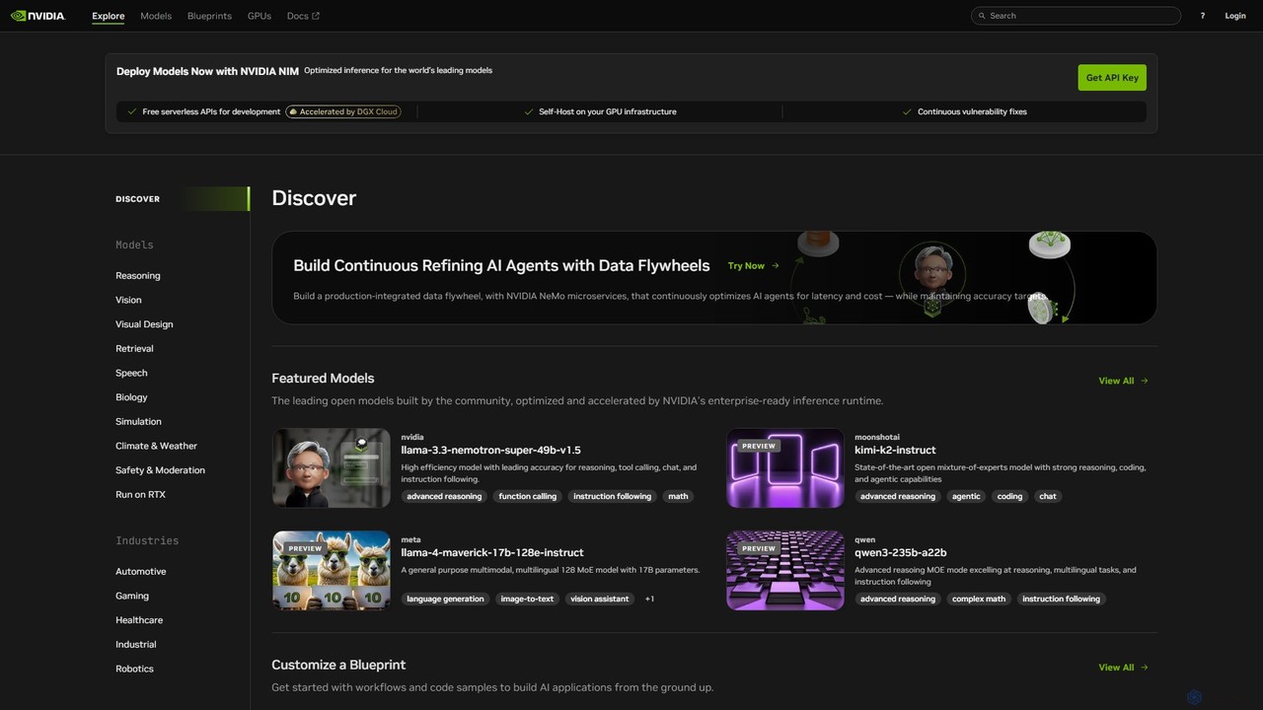The width and height of the screenshot is (1263, 710).
Task: Focus the Search input field
Action: pyautogui.click(x=1076, y=16)
